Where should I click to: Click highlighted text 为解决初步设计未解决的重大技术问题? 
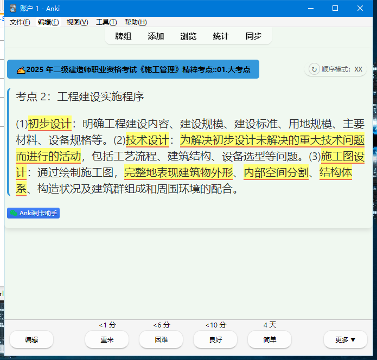272,140
